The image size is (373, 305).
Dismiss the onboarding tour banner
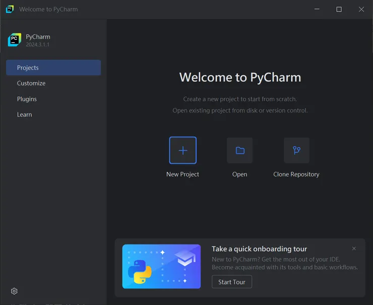pyautogui.click(x=354, y=249)
